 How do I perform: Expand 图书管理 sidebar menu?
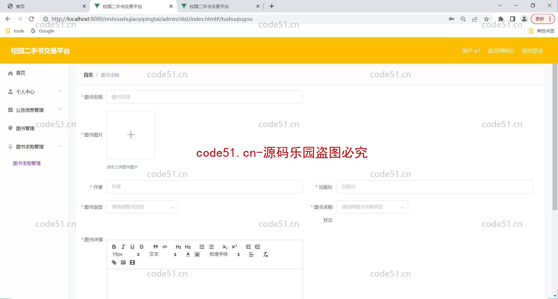pos(34,128)
